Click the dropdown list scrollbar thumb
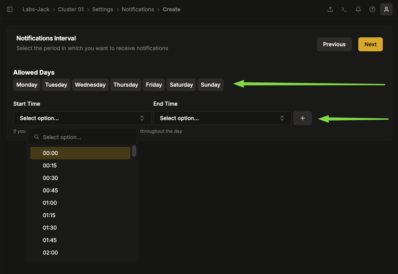This screenshot has width=398, height=274. pyautogui.click(x=134, y=151)
